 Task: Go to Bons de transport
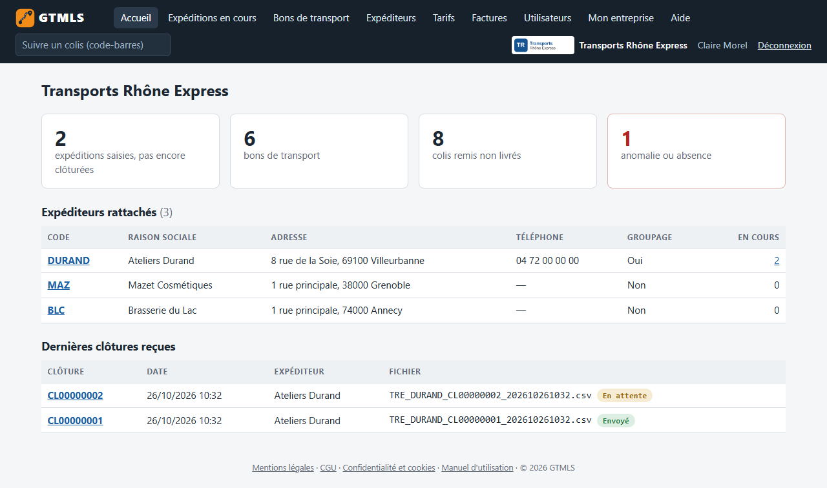(x=311, y=18)
